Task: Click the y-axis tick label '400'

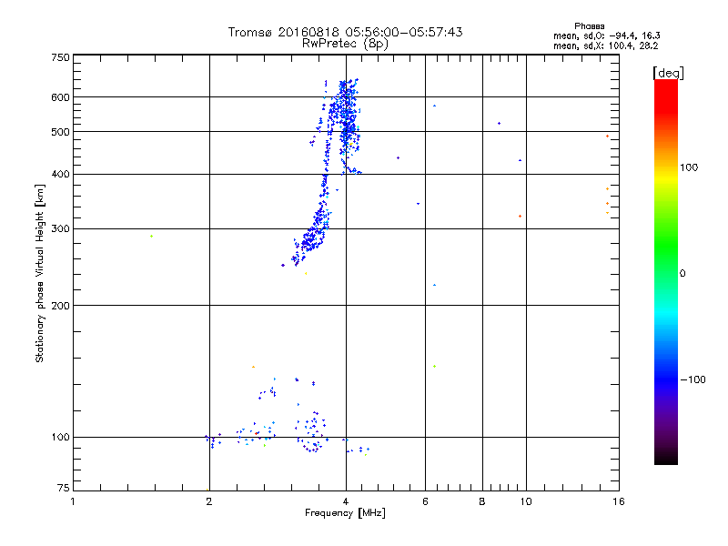Action: pos(60,175)
